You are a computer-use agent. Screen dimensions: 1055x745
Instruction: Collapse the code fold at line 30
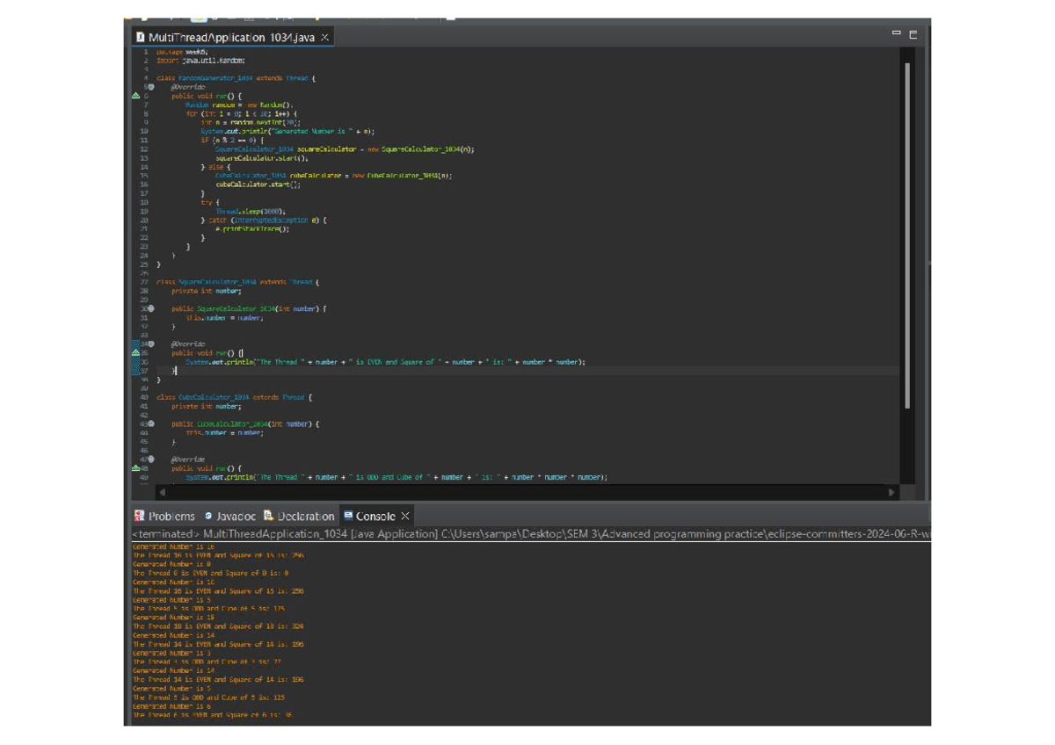click(150, 308)
